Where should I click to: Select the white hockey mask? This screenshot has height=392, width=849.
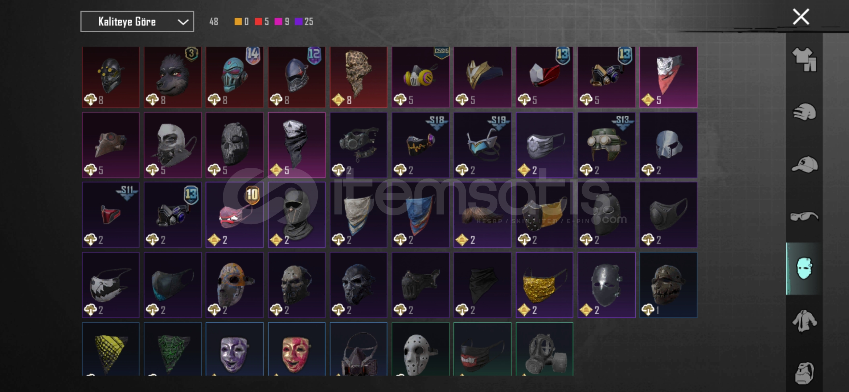coord(421,349)
